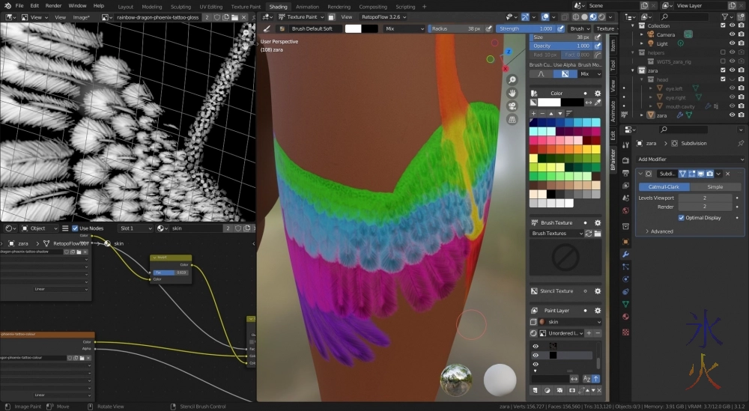Open the Render menu
The image size is (749, 411).
[x=54, y=6]
